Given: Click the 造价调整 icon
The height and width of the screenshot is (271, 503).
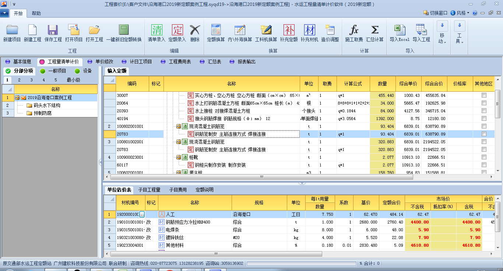Looking at the screenshot, I should pyautogui.click(x=330, y=30).
